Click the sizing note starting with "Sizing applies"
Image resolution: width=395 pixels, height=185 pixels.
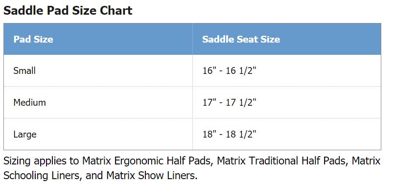pyautogui.click(x=192, y=168)
